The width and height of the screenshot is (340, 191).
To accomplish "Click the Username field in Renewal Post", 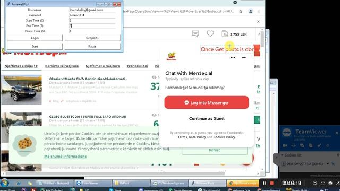I will tap(92, 10).
